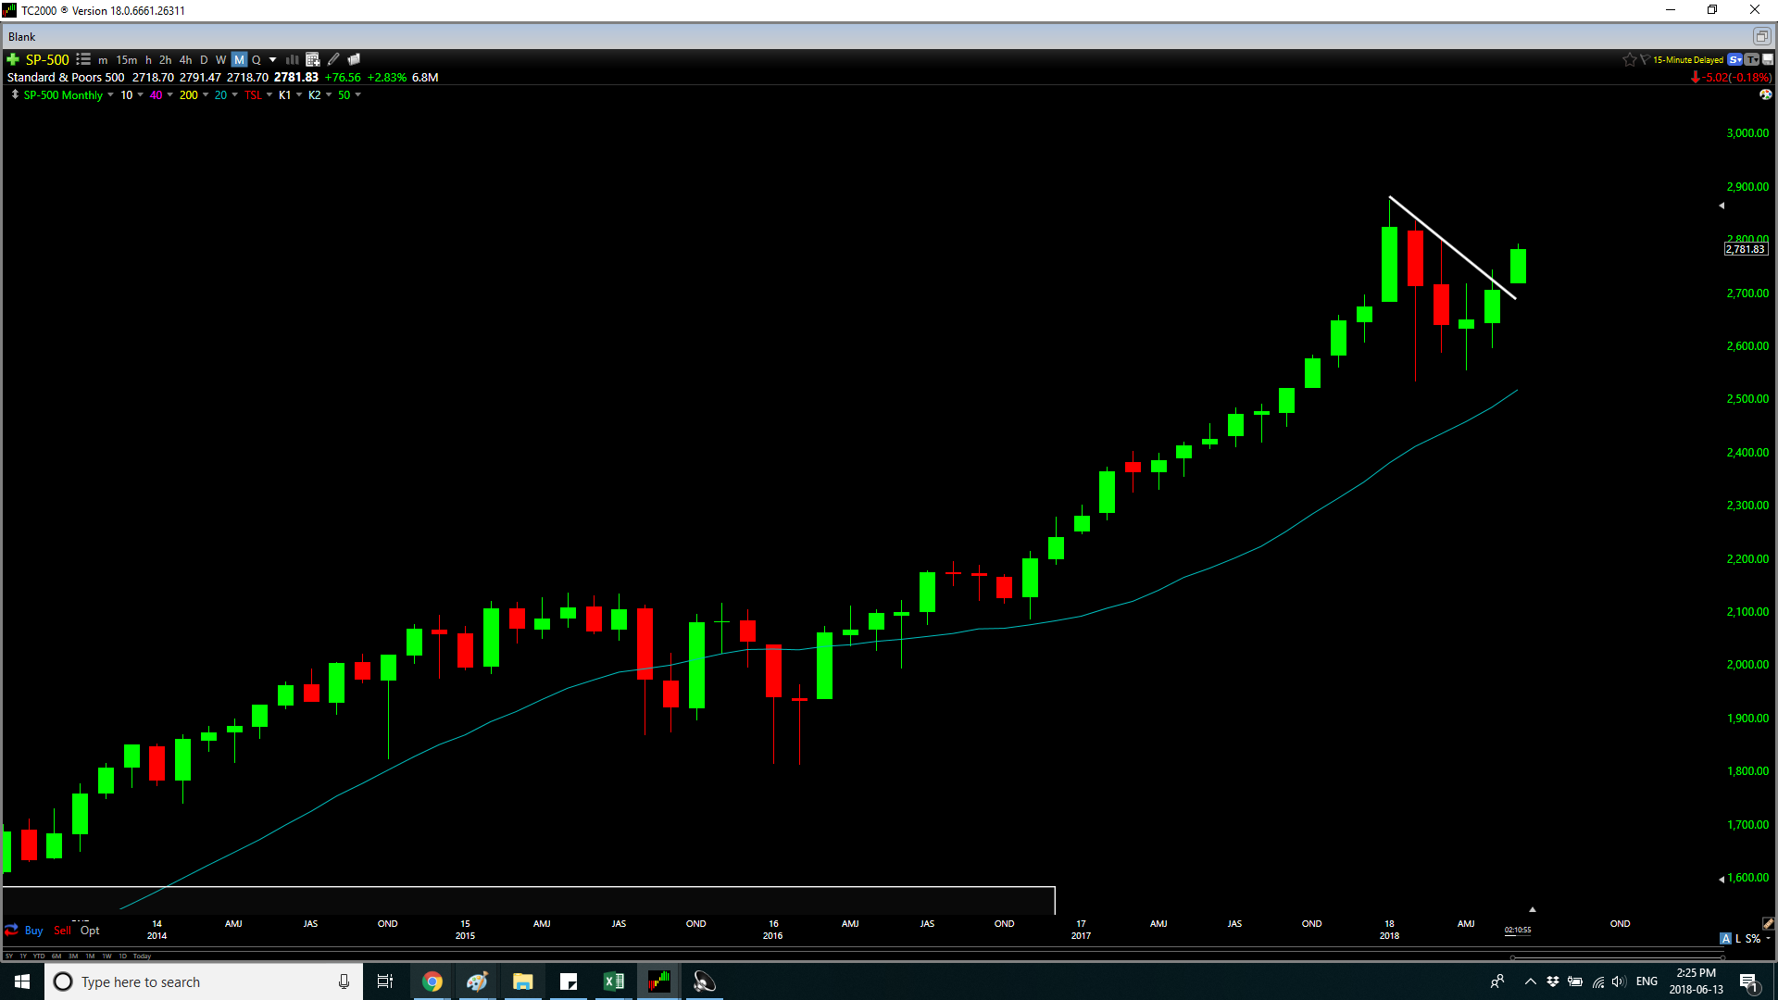Viewport: 1778px width, 1000px height.
Task: Click the white trendline on the chart
Action: pos(1452,247)
